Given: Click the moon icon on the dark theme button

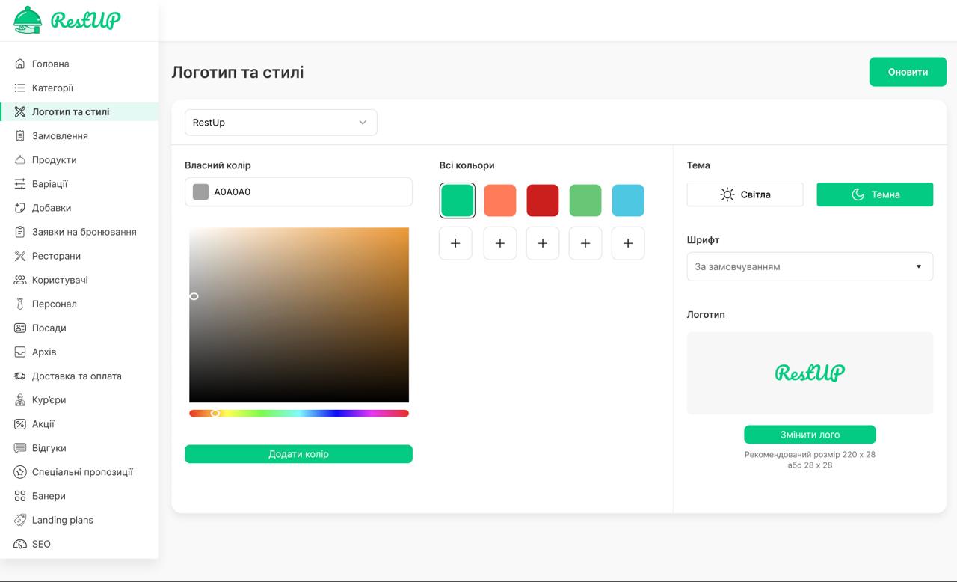Looking at the screenshot, I should [x=858, y=194].
